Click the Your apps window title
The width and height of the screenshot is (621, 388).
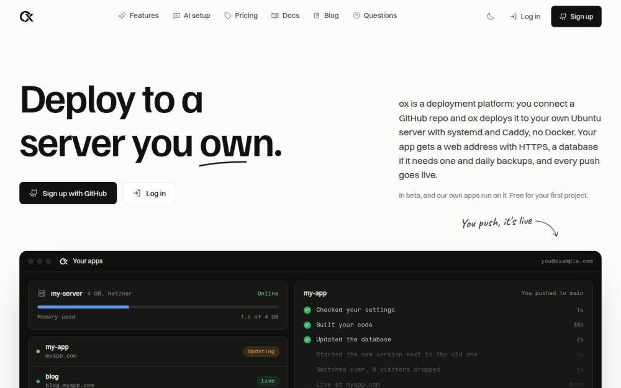pyautogui.click(x=88, y=261)
